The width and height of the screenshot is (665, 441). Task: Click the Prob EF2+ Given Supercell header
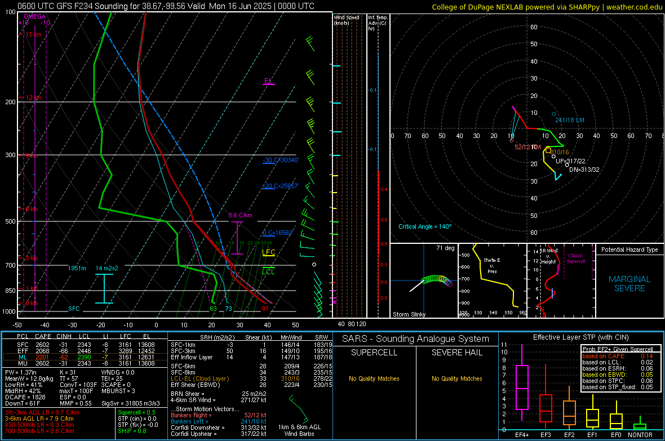click(x=618, y=349)
